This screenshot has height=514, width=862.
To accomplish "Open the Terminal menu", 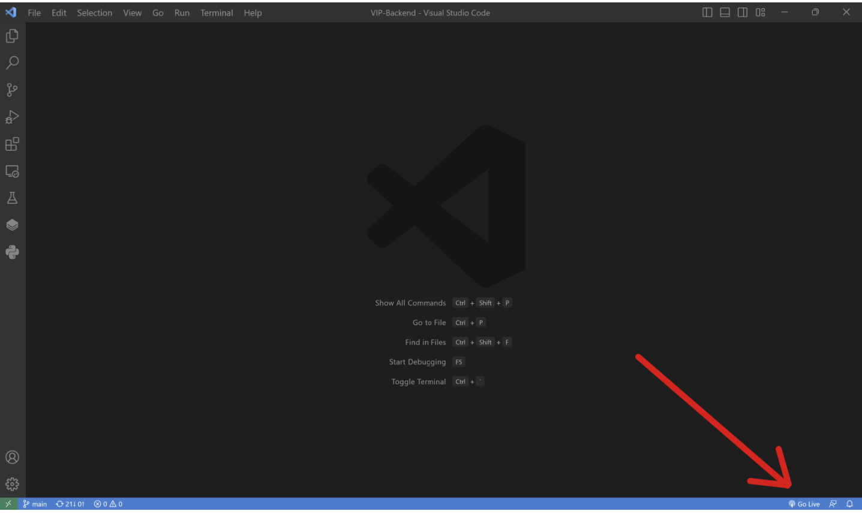I will click(217, 13).
